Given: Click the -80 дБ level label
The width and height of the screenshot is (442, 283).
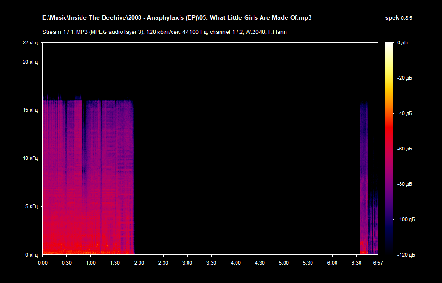Looking at the screenshot, I should pos(404,184).
